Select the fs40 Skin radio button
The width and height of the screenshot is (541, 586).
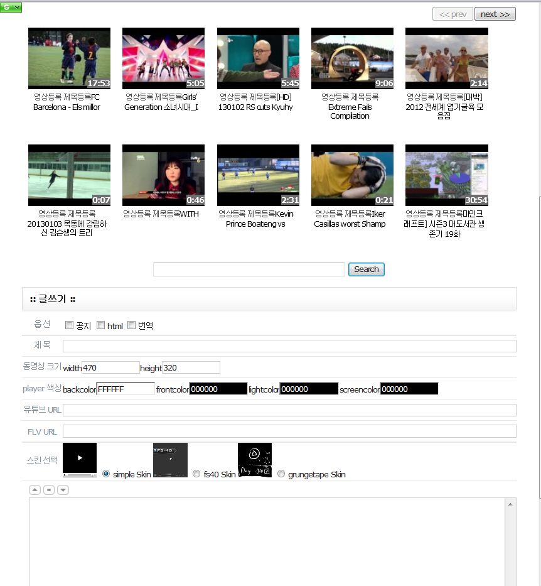[x=197, y=474]
